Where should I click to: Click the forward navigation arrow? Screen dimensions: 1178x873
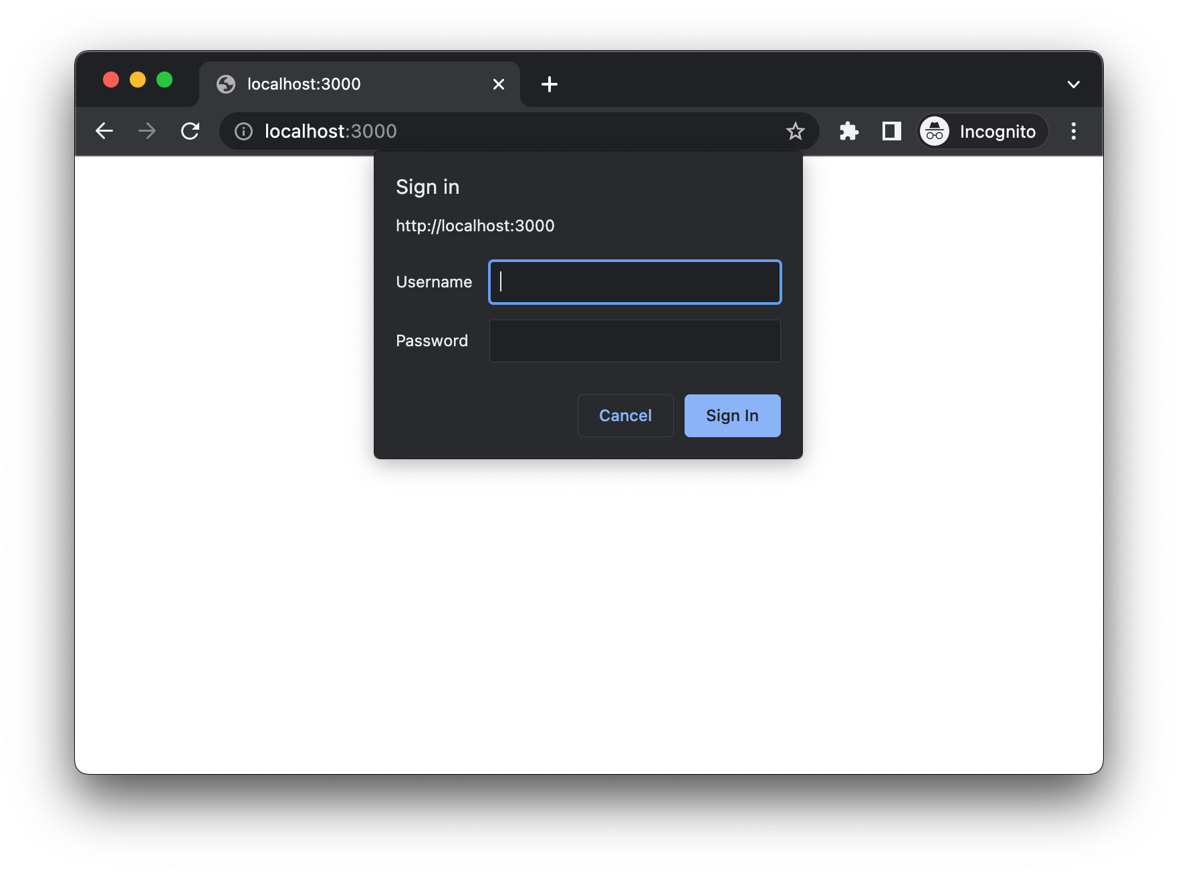[146, 131]
